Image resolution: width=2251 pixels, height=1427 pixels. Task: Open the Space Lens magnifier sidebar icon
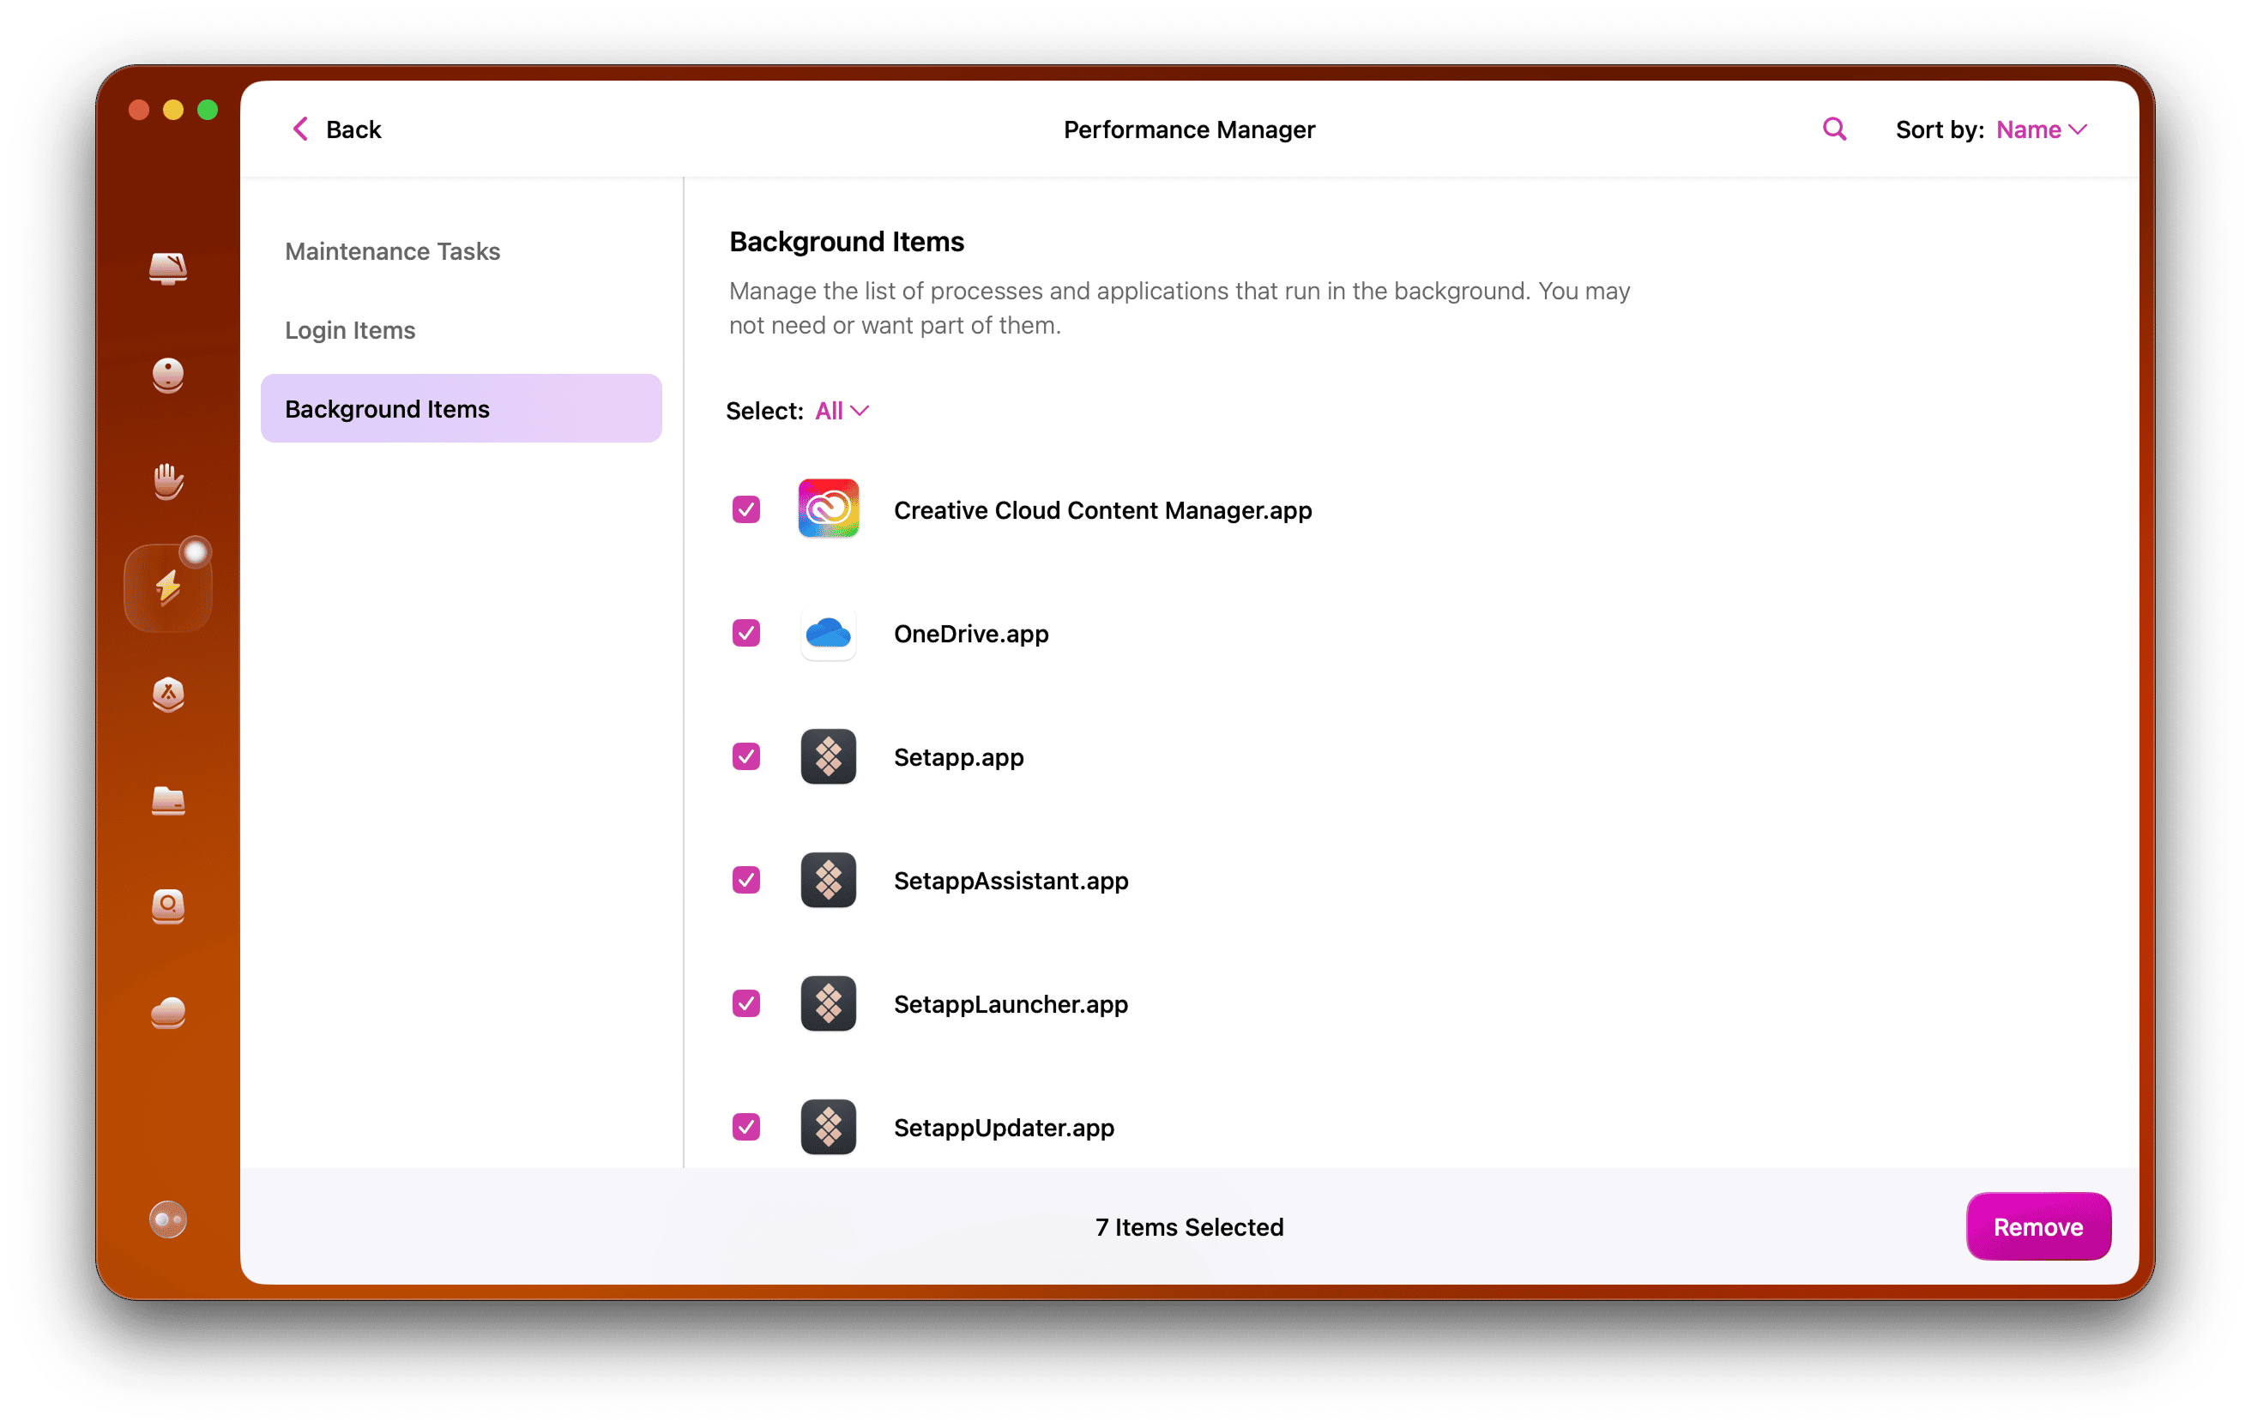pos(168,906)
